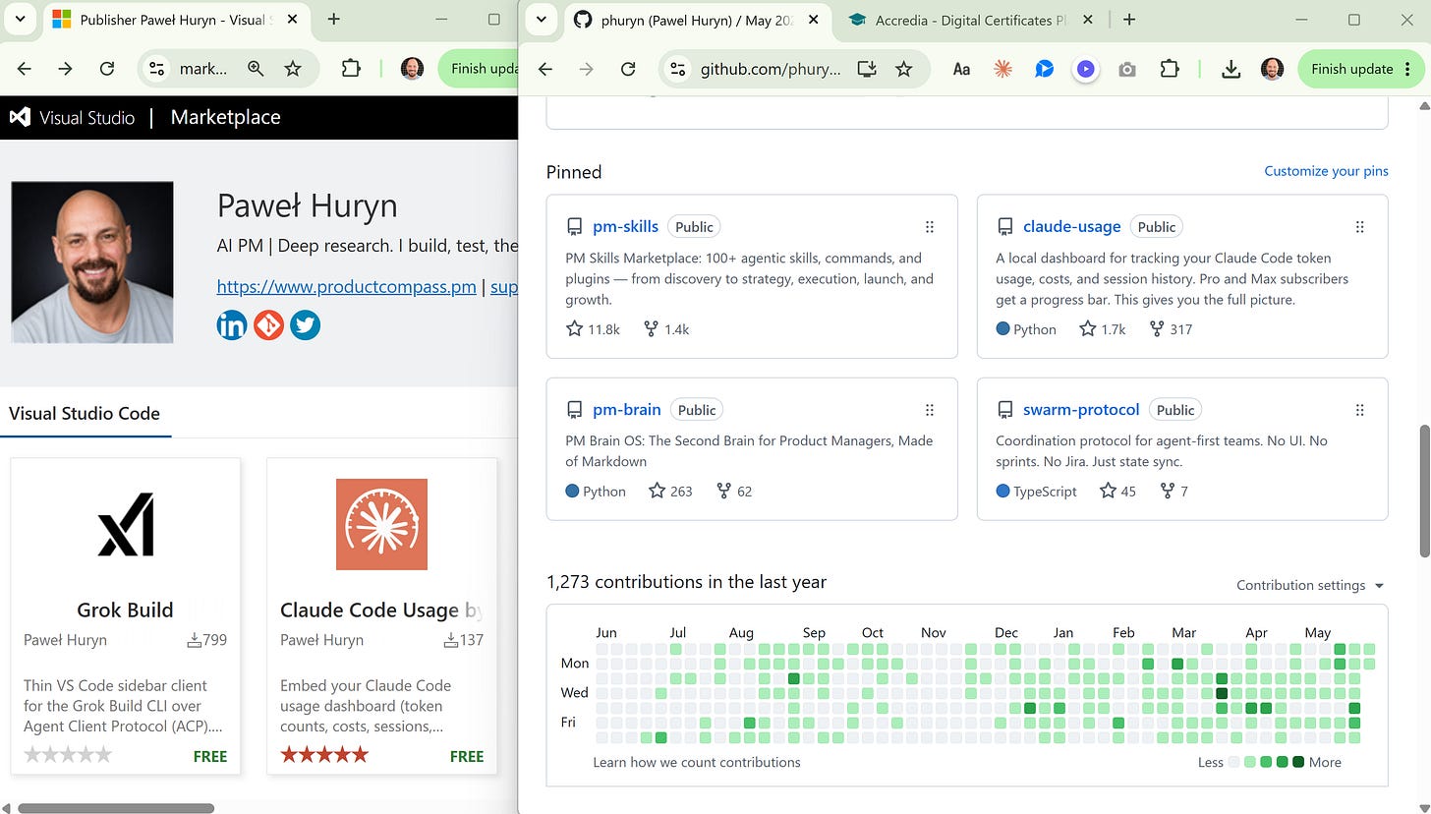Open fork count 317 on claude-usage
Viewport: 1431px width, 814px height.
pyautogui.click(x=1171, y=329)
